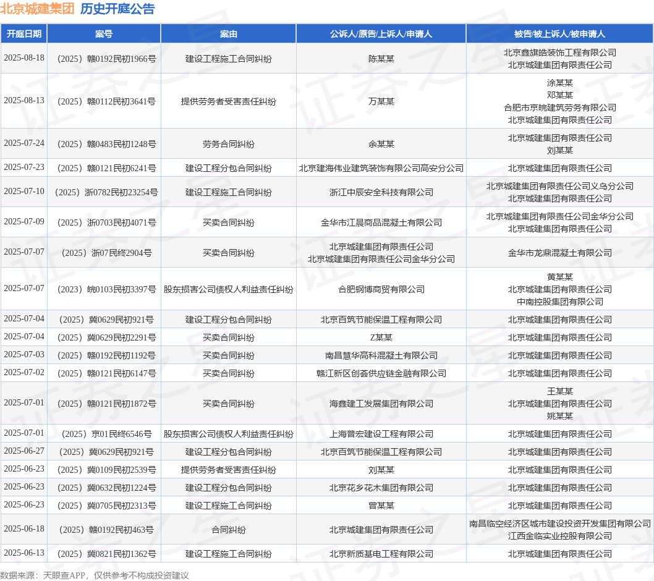Viewport: 654px width, 581px height.
Task: Click case number (2025)赣0483民初1248号
Action: click(x=106, y=144)
